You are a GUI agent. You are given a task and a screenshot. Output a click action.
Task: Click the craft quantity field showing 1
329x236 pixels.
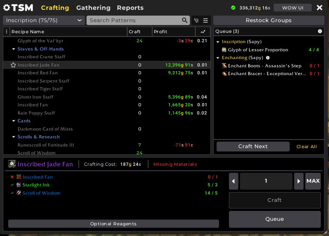(x=266, y=181)
